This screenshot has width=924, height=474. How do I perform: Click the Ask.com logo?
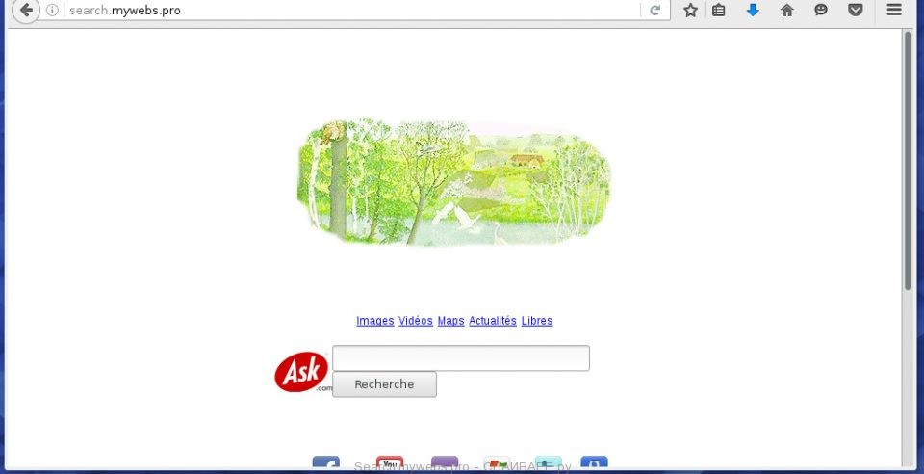[x=302, y=372]
